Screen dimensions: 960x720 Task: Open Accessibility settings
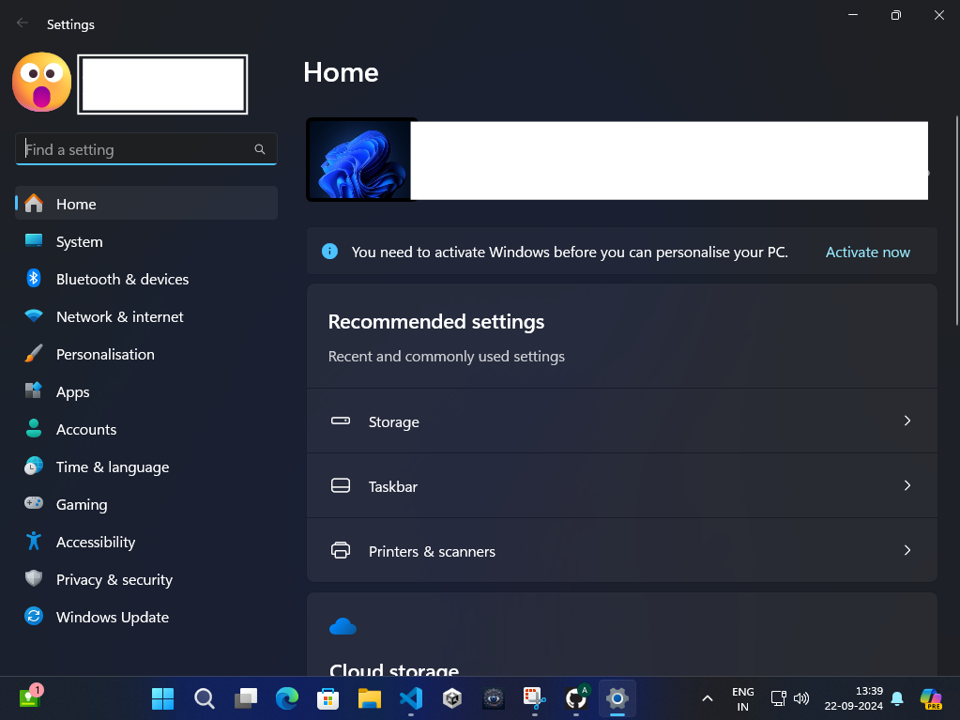tap(145, 542)
